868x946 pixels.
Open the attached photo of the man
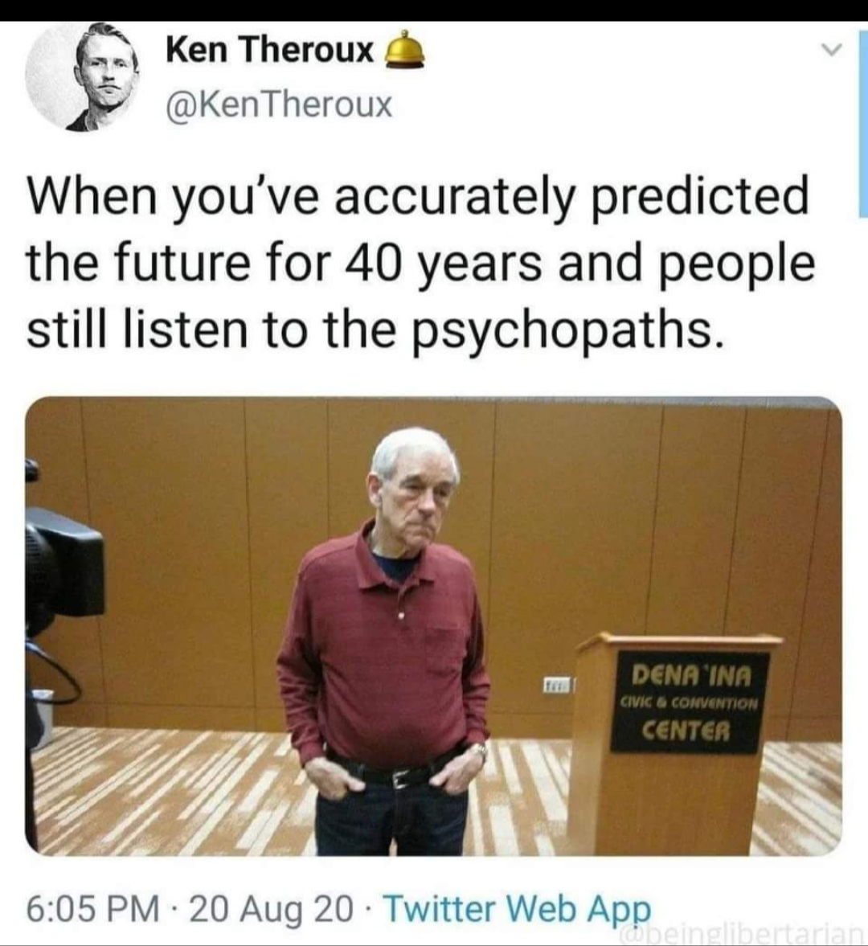point(433,625)
